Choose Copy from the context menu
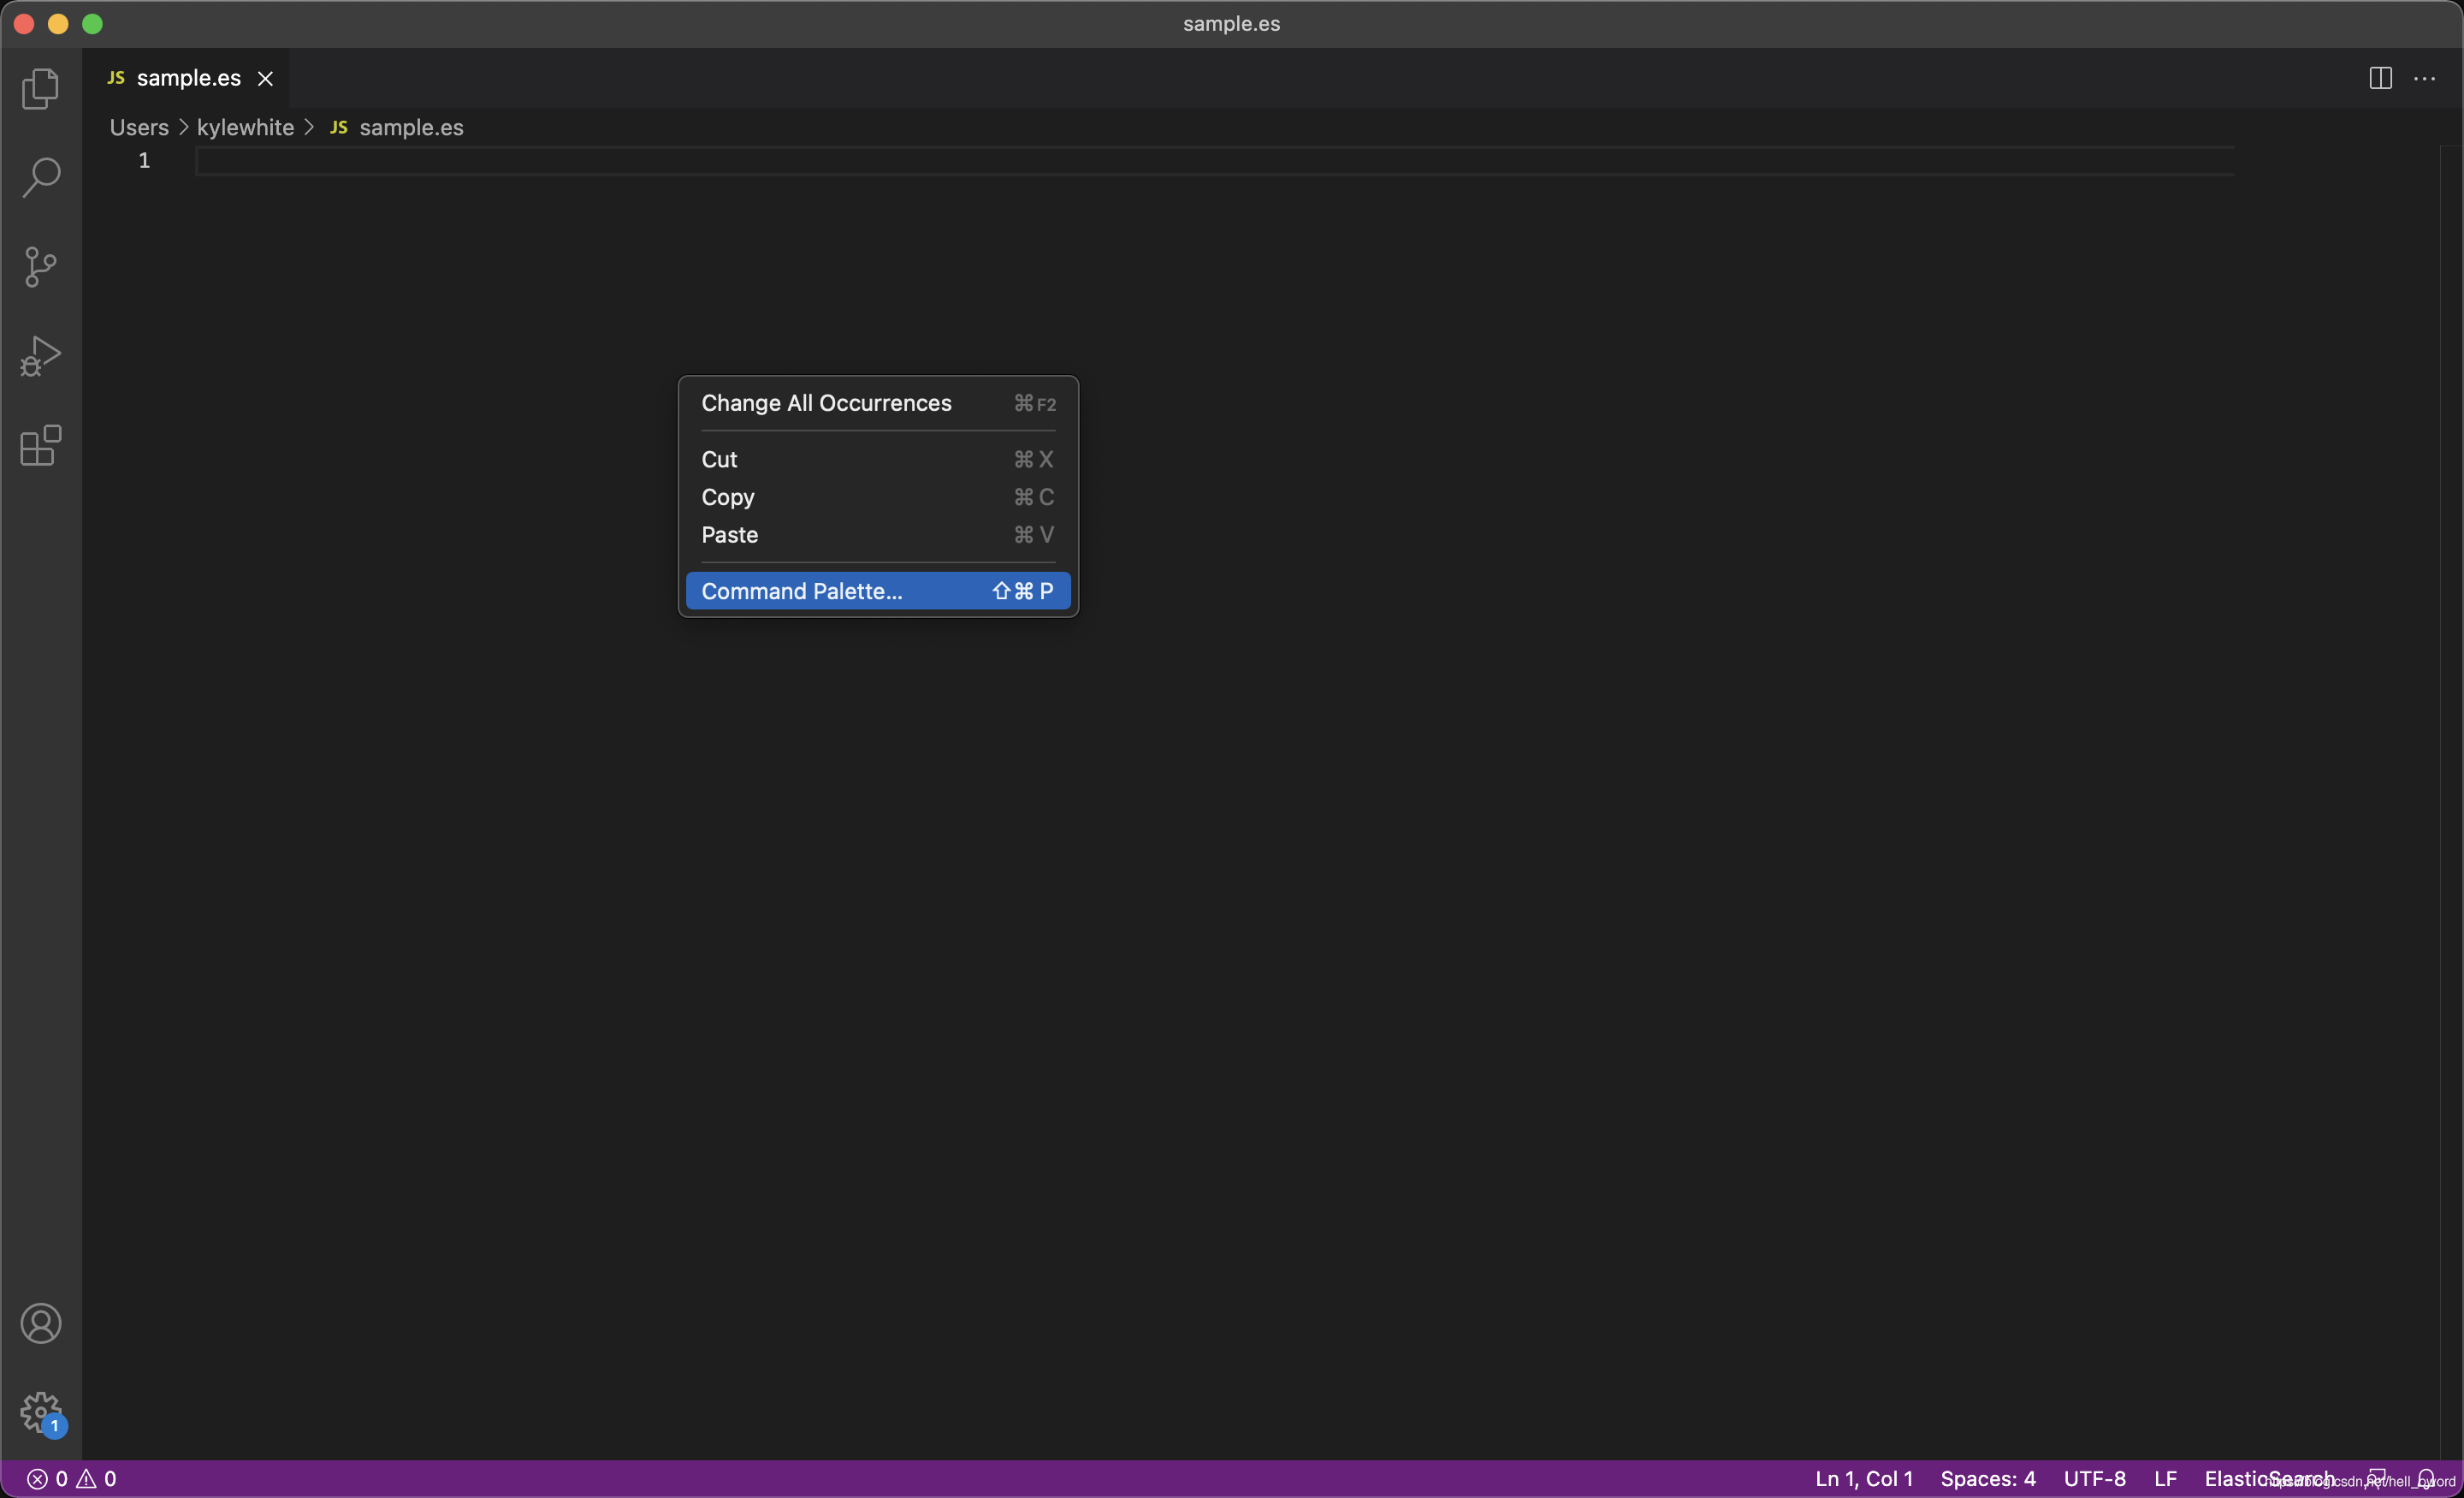The width and height of the screenshot is (2464, 1498). 878,497
